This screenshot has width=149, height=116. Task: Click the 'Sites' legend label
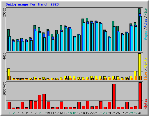pyautogui.click(x=146, y=76)
